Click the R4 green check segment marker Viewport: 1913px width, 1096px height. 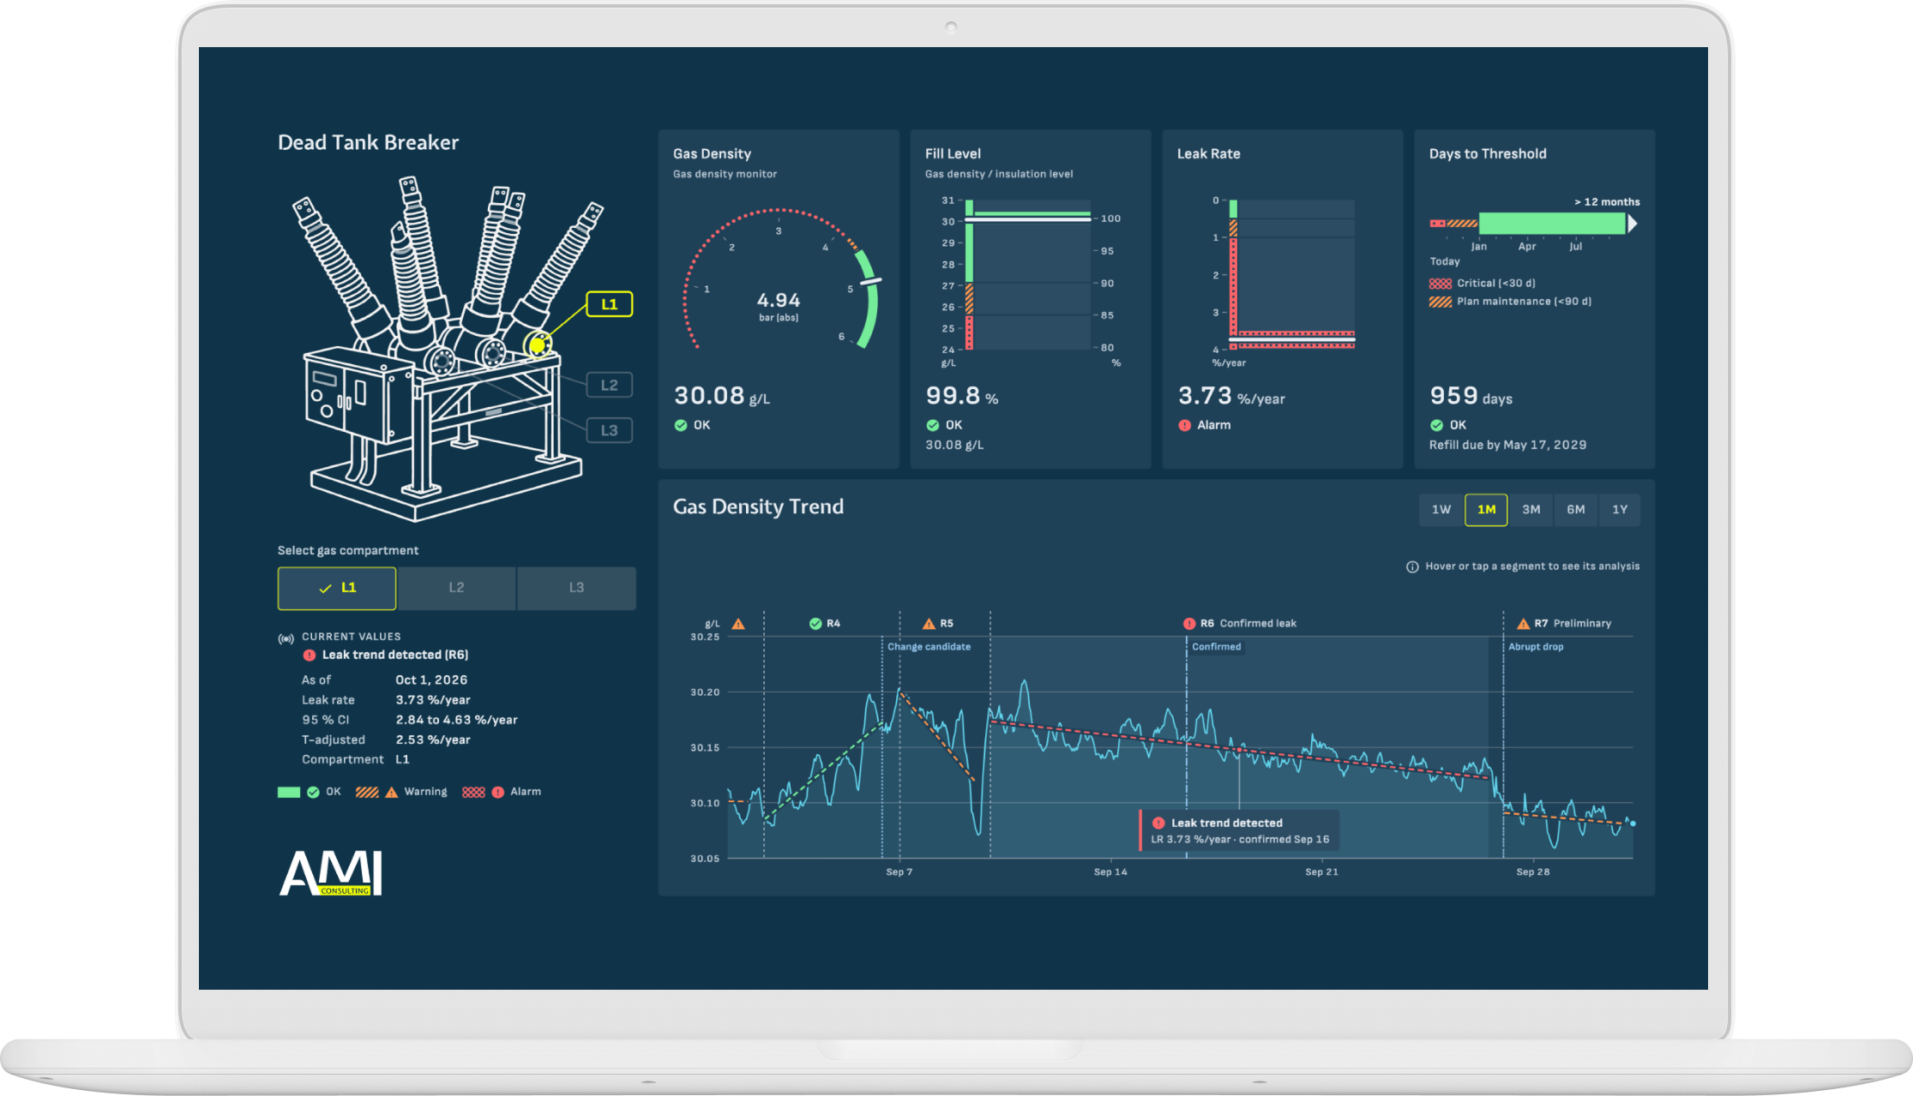(815, 624)
